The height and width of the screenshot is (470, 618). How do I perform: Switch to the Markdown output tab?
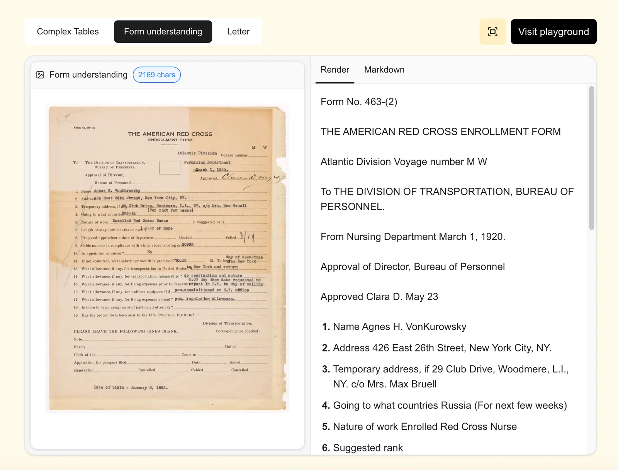(x=384, y=70)
